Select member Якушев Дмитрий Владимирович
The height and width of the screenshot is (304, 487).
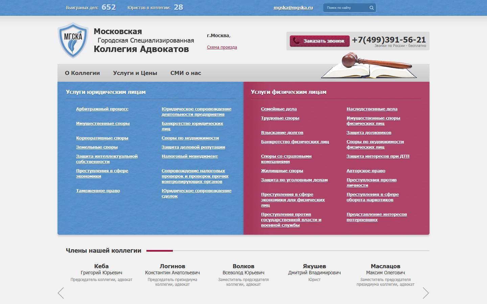[x=315, y=272]
